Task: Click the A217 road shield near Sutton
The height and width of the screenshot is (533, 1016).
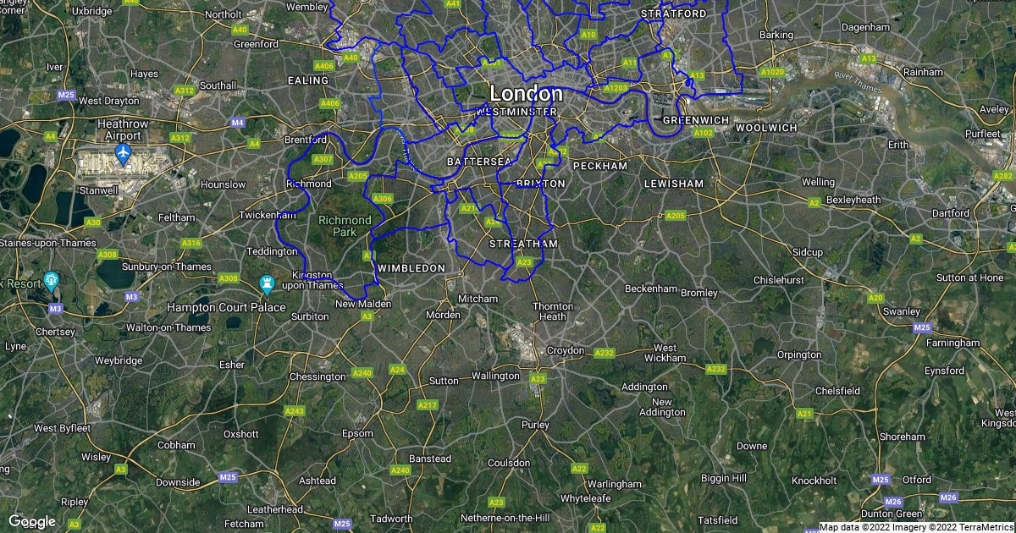Action: (428, 405)
